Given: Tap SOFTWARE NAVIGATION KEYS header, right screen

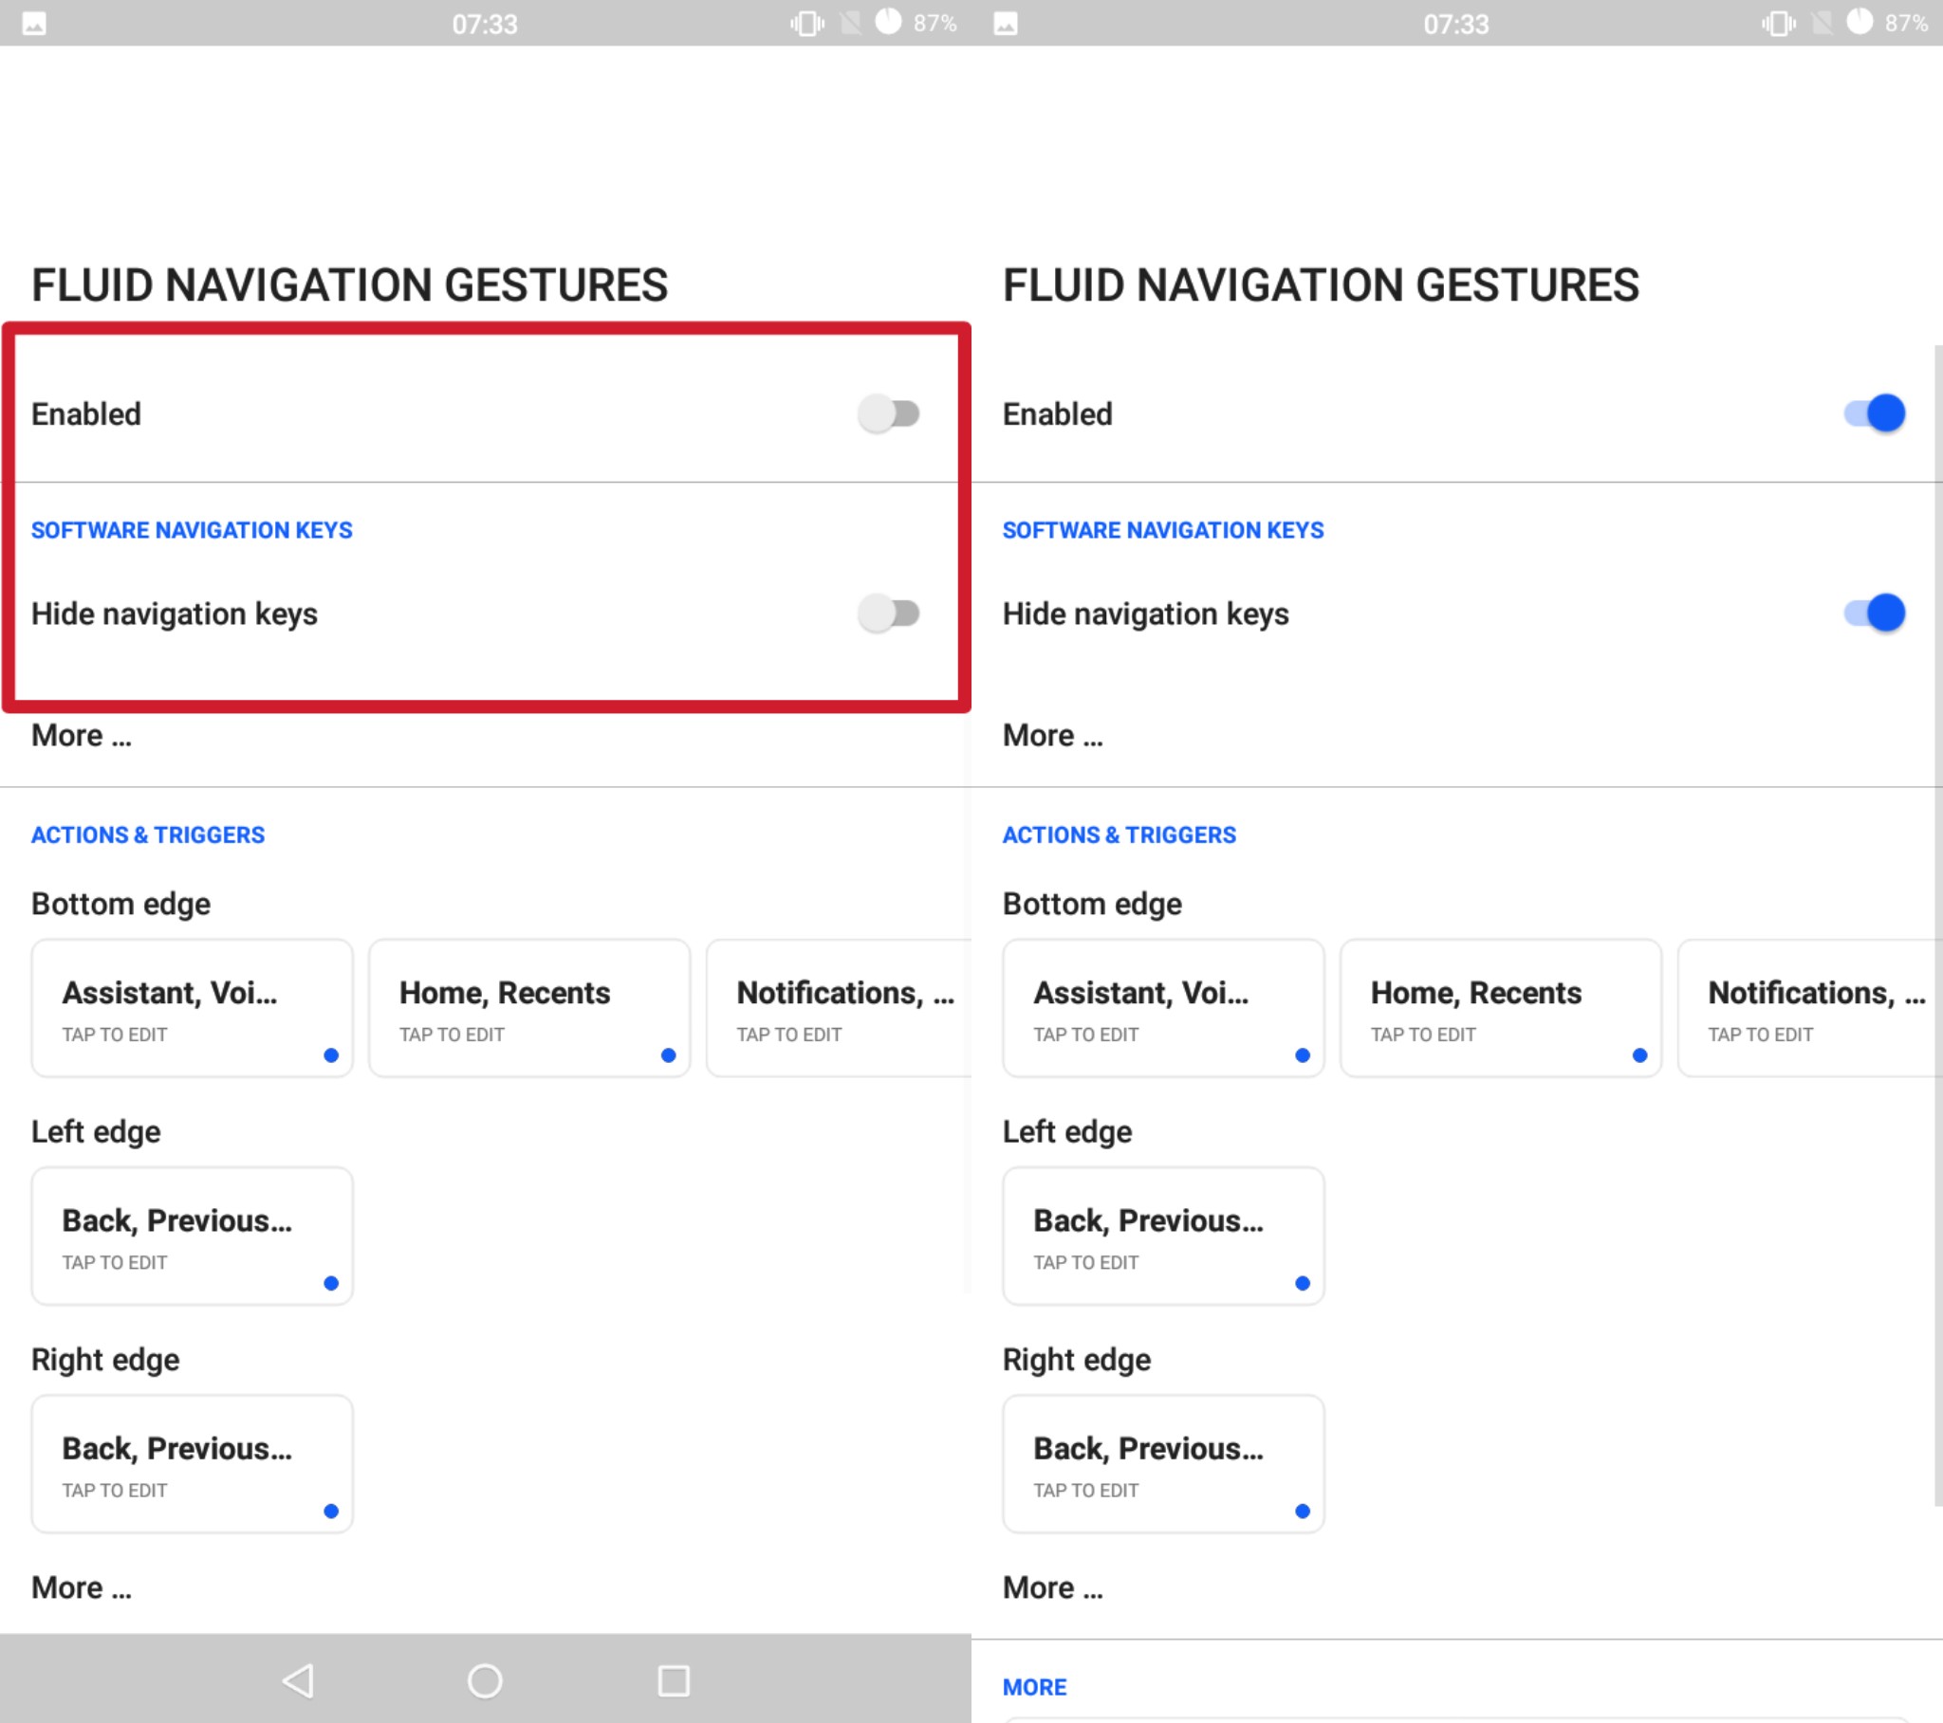Looking at the screenshot, I should (1163, 530).
